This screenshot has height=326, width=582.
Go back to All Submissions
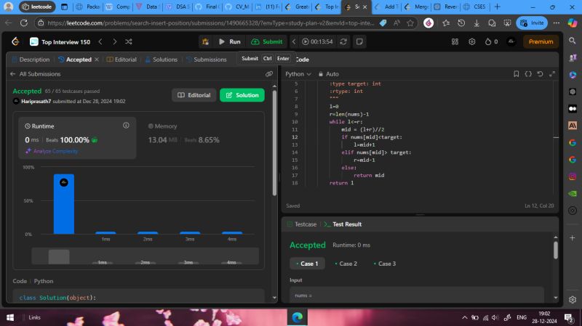35,74
